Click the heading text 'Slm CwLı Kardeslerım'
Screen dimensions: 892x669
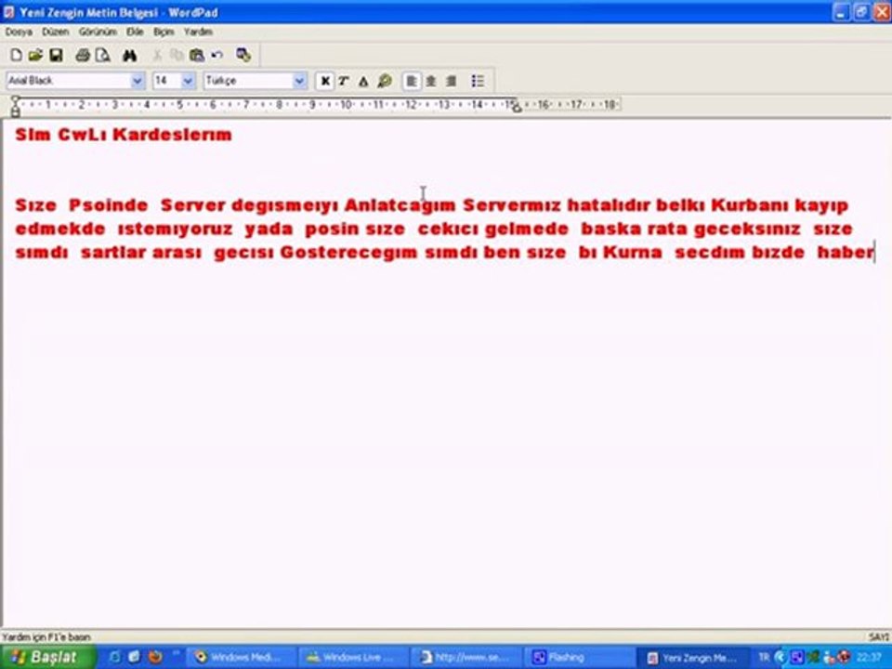click(124, 135)
